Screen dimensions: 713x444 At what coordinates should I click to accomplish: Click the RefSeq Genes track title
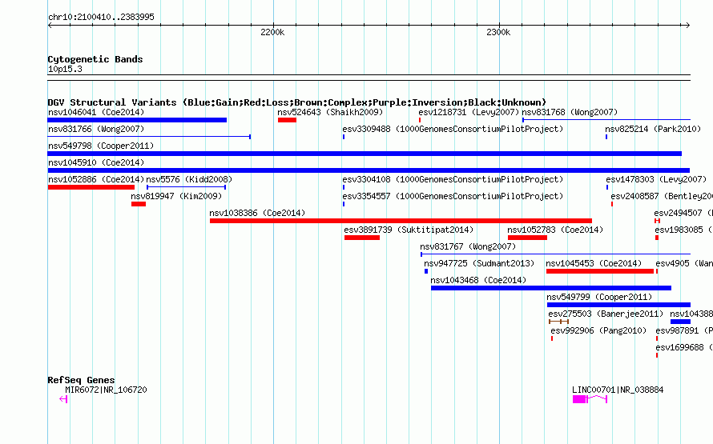[x=81, y=380]
